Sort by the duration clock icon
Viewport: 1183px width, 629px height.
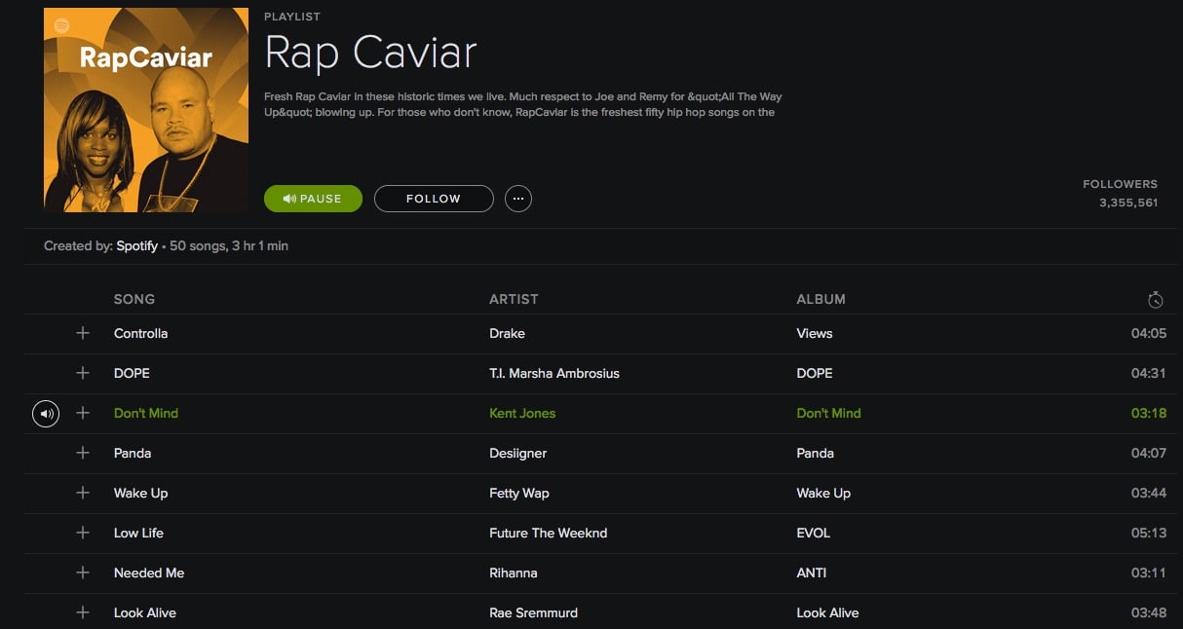click(x=1156, y=300)
